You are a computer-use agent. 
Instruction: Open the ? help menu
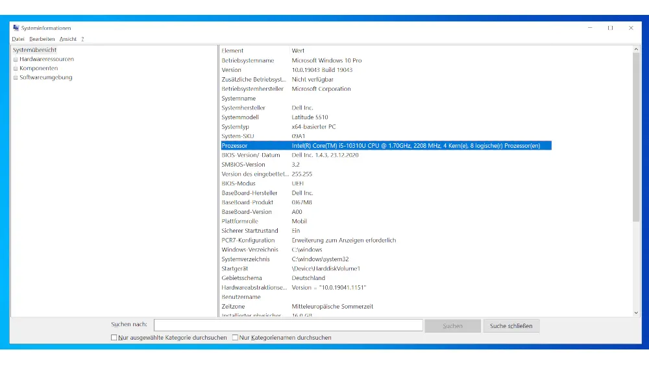pos(82,39)
